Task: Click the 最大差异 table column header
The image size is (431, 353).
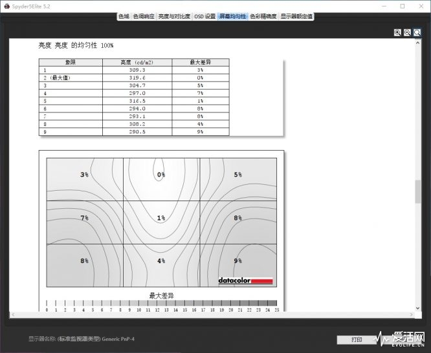Action: (x=201, y=62)
